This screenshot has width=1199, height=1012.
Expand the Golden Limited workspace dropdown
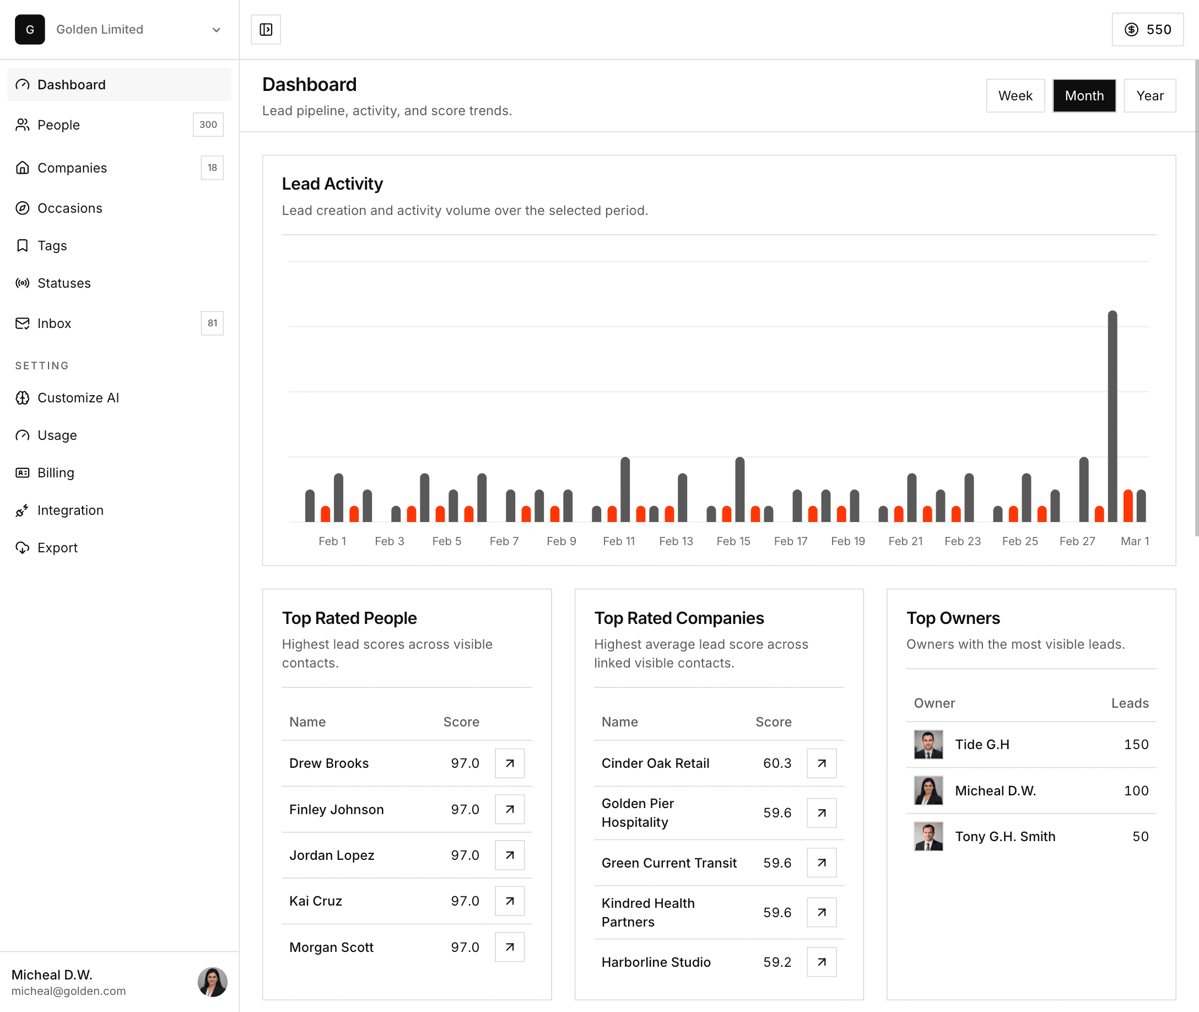coord(215,29)
